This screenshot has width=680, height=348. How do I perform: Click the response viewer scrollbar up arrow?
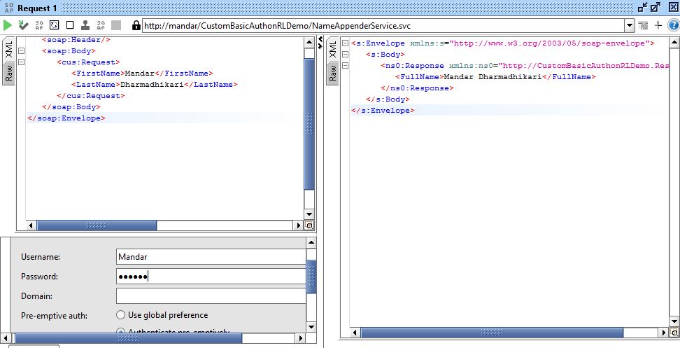[x=674, y=43]
